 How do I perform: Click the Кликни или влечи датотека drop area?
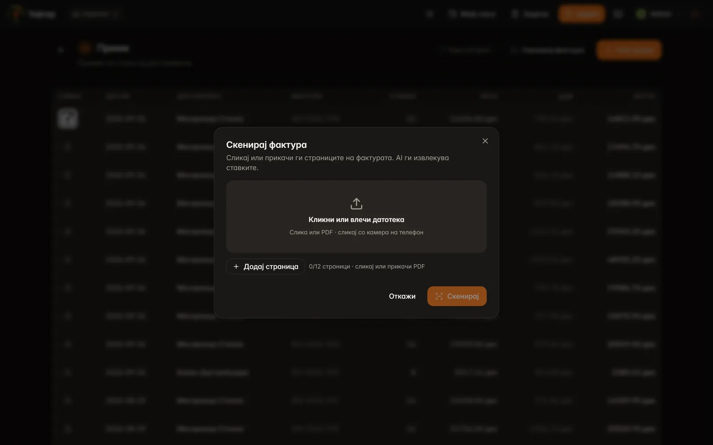pos(356,217)
